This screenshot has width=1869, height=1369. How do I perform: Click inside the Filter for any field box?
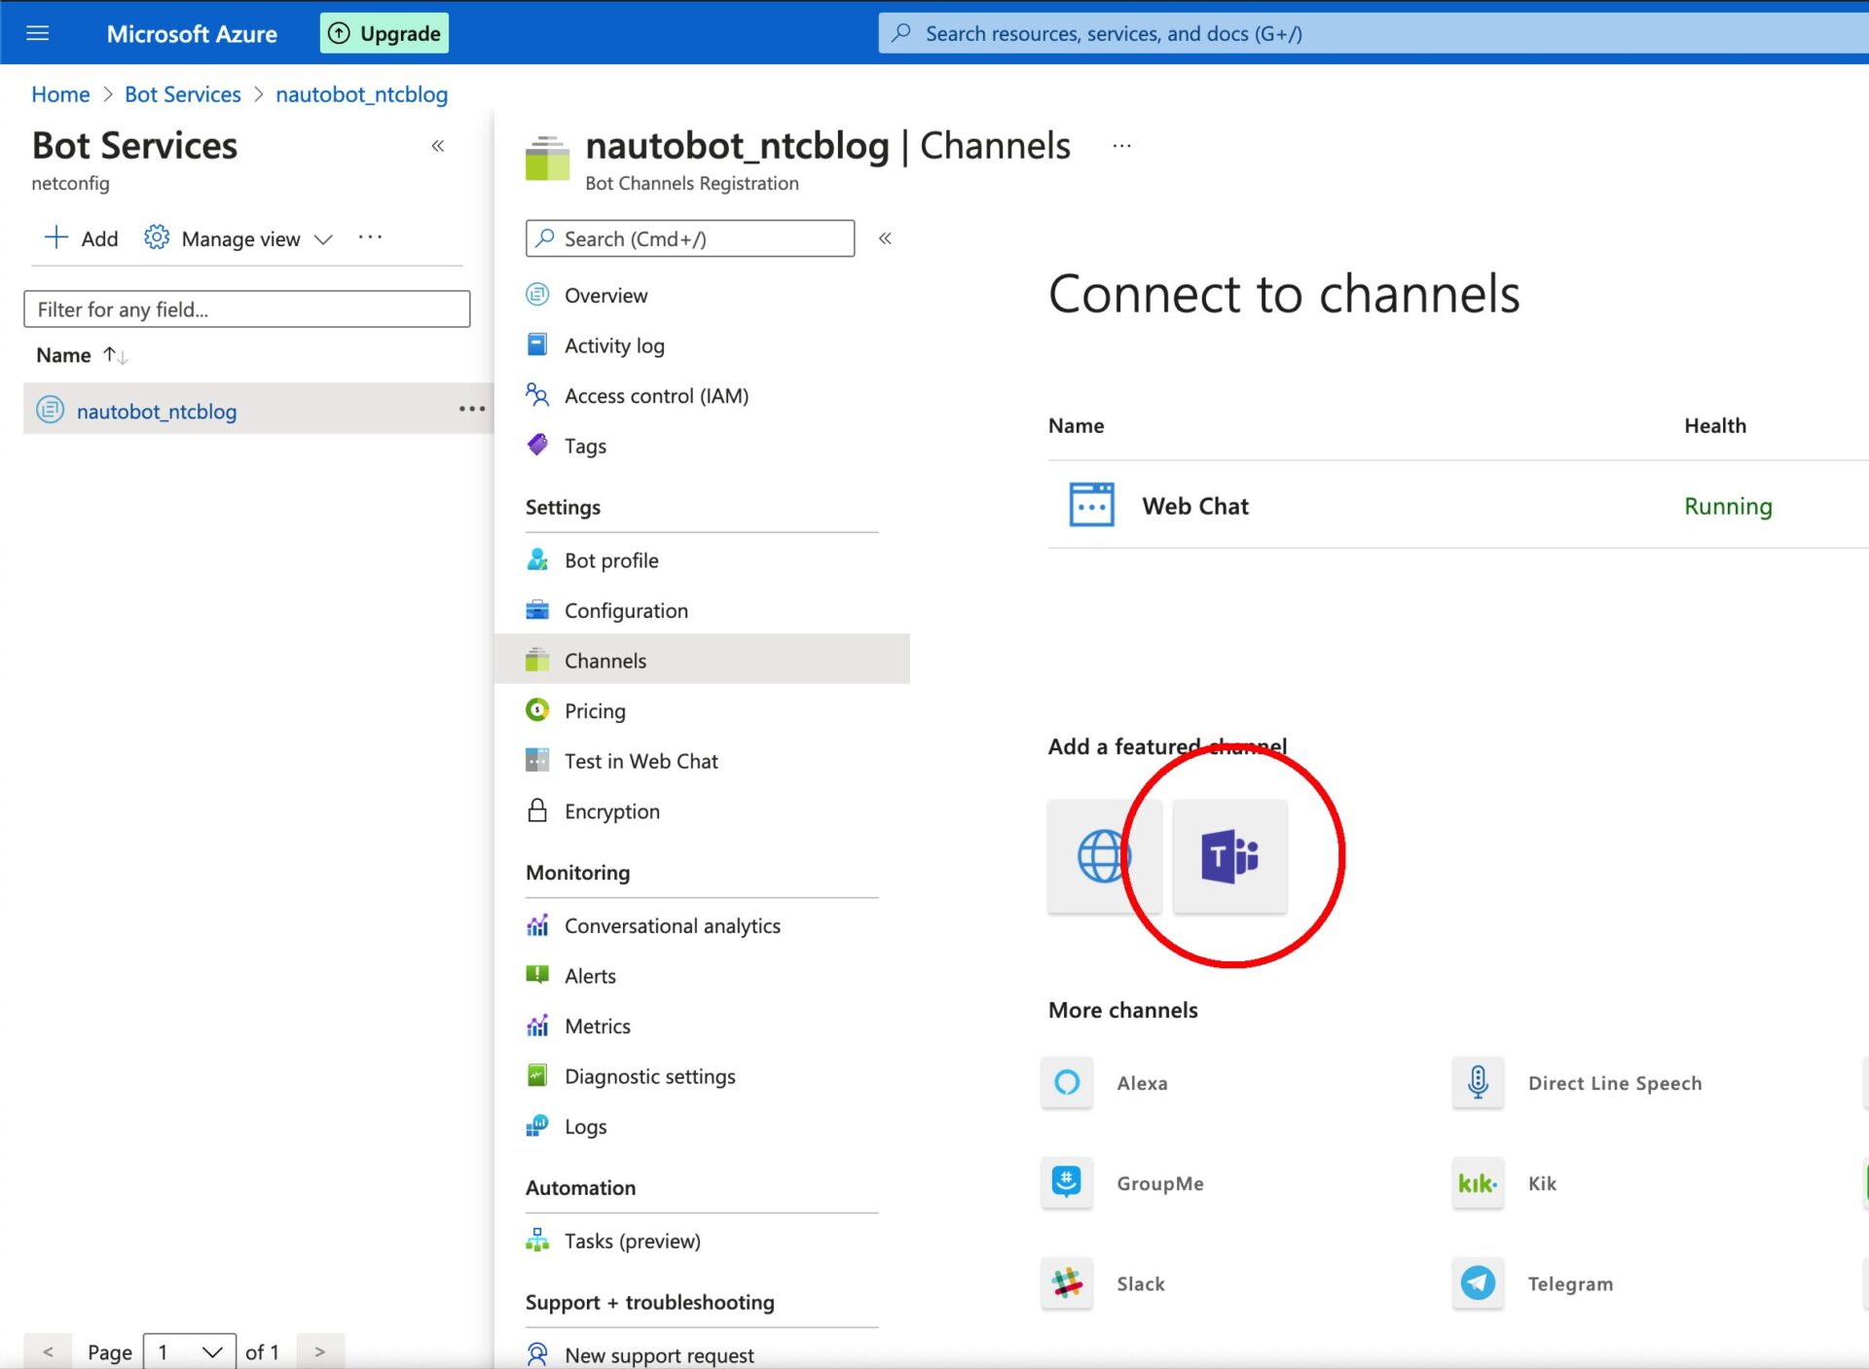246,308
